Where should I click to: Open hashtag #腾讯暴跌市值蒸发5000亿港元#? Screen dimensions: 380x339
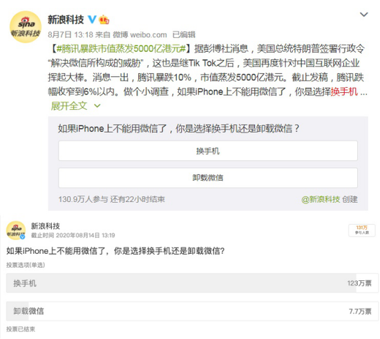pyautogui.click(x=121, y=49)
